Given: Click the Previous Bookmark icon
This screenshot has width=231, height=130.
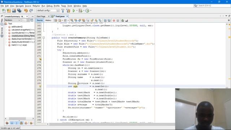Looking at the screenshot, I should [92, 21].
